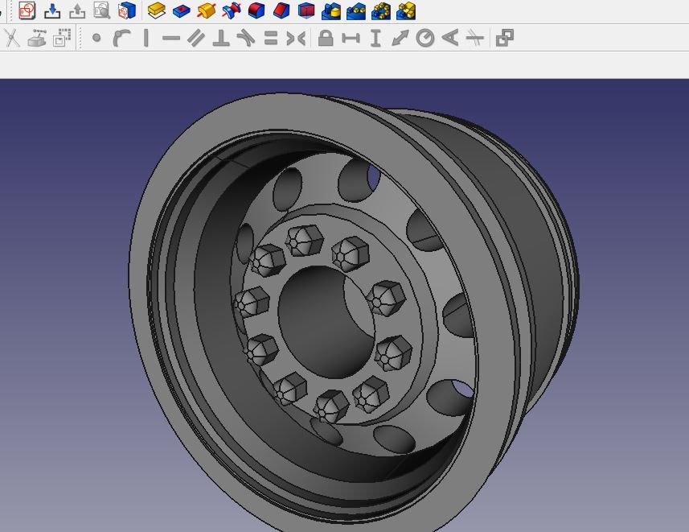Toggle construction mode icon
Image resolution: width=689 pixels, height=532 pixels.
pyautogui.click(x=62, y=38)
